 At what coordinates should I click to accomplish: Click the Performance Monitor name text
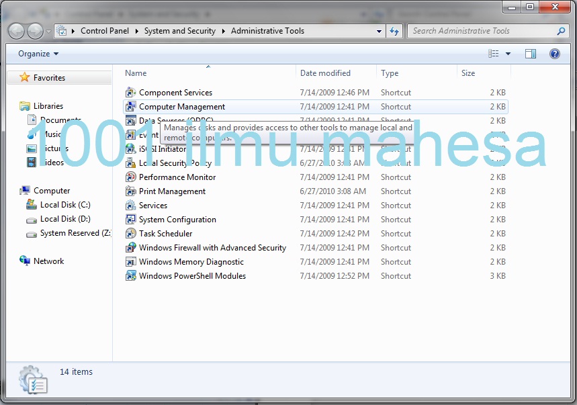177,177
